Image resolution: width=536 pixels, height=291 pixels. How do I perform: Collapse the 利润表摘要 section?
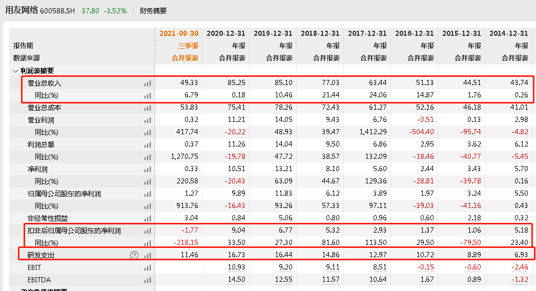click(x=15, y=71)
